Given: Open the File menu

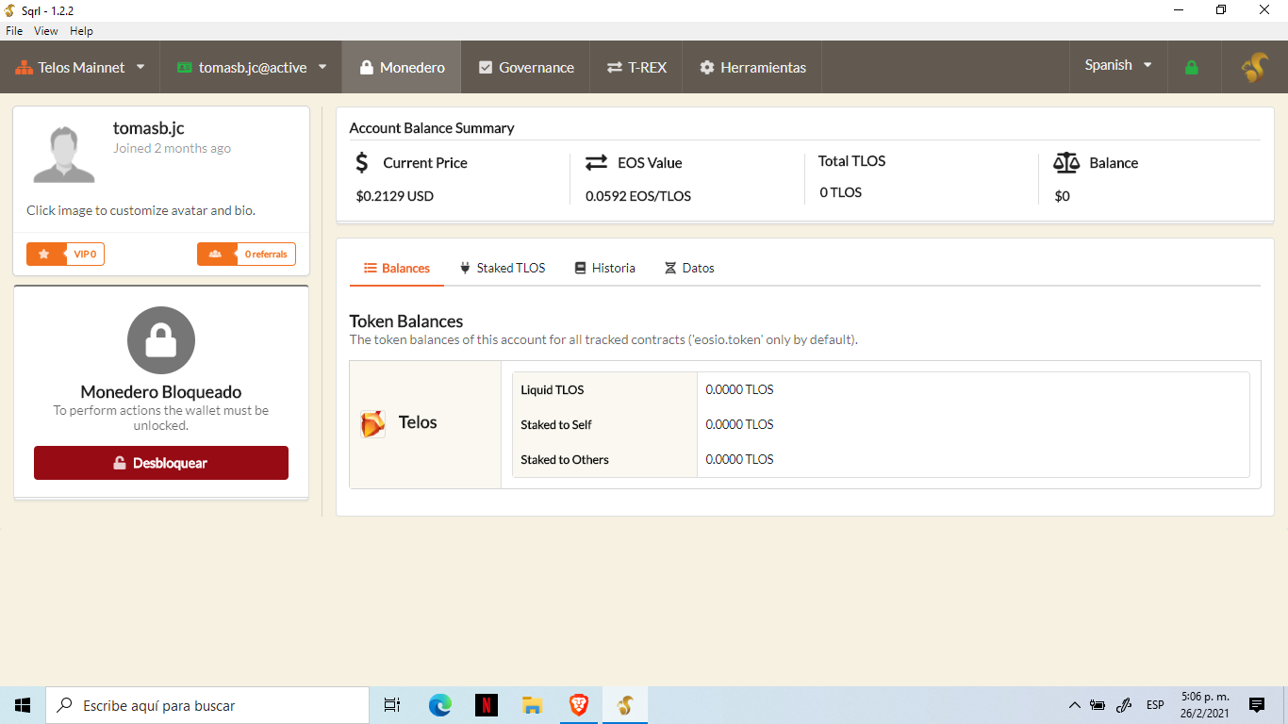Looking at the screenshot, I should tap(14, 31).
